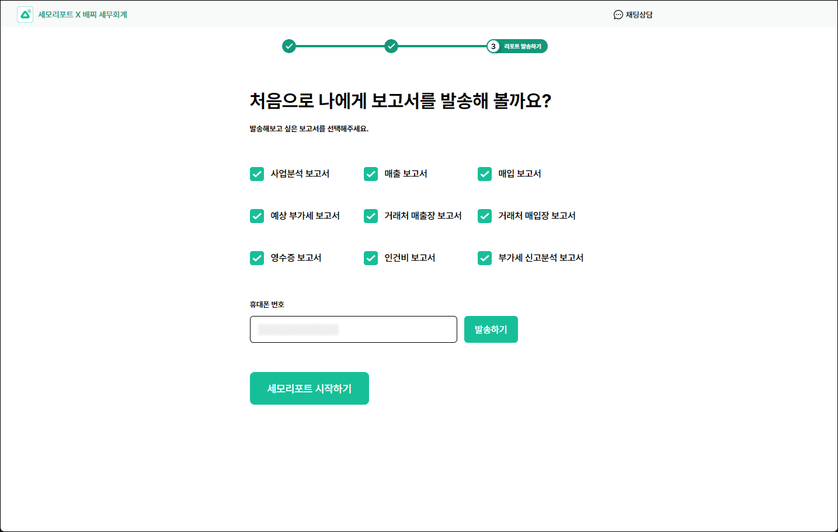Toggle 매입 보고서 checkbox
Viewport: 838px width, 532px height.
tap(485, 174)
